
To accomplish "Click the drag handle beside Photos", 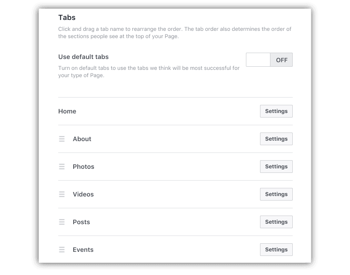I will tap(62, 167).
